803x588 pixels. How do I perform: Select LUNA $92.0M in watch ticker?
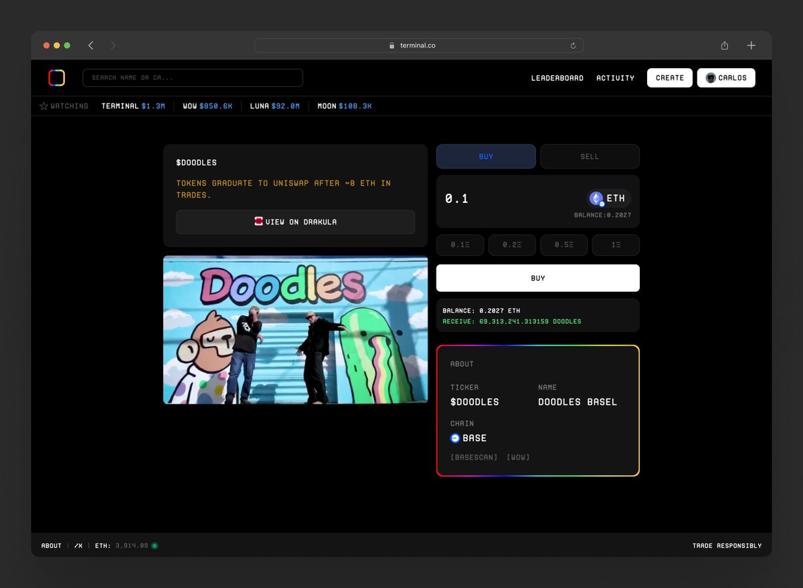pos(275,106)
